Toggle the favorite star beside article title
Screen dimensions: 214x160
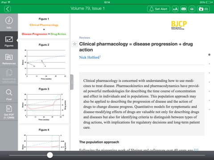(74, 44)
